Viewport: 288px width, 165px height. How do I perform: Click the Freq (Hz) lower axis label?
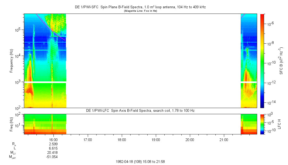click(11, 124)
